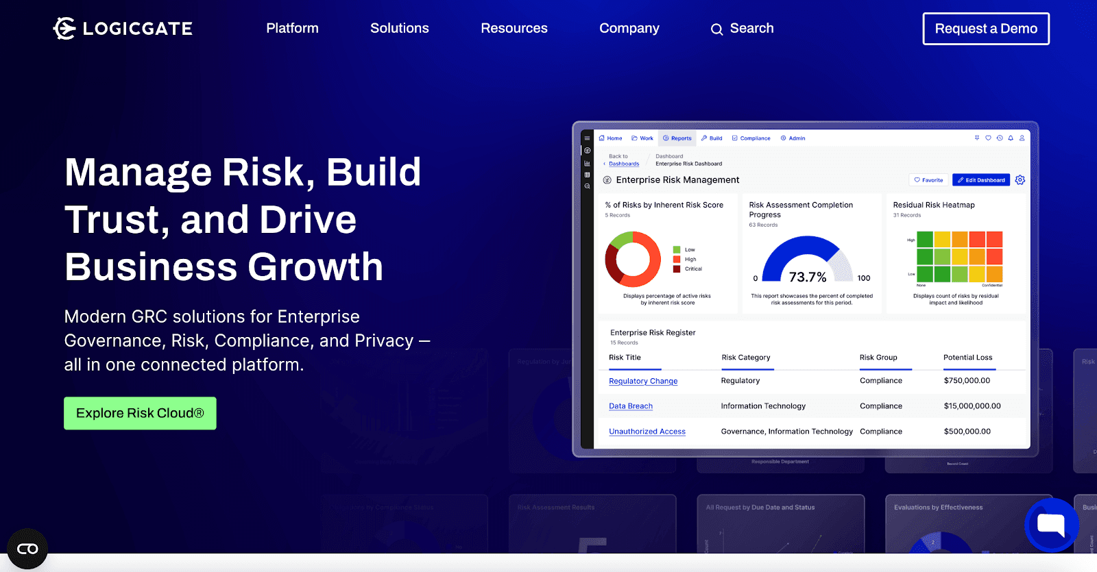Select the Admin tab in dashboard

pyautogui.click(x=793, y=138)
